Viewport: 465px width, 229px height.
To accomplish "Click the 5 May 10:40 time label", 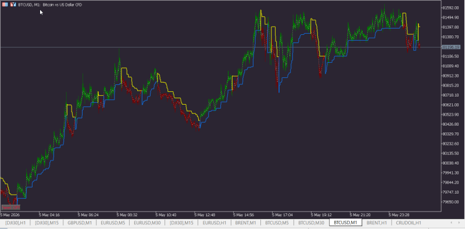I will point(166,215).
